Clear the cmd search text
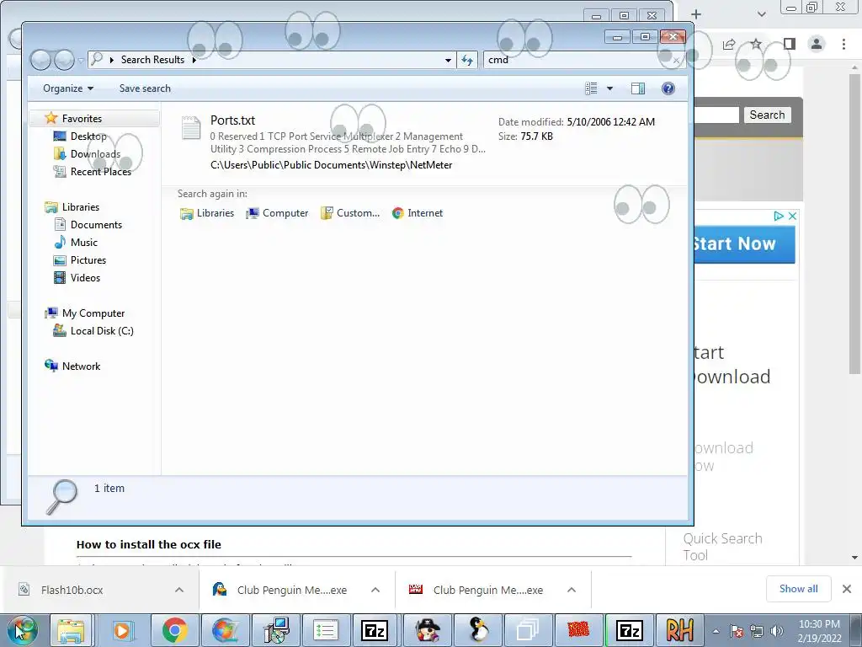 click(677, 61)
